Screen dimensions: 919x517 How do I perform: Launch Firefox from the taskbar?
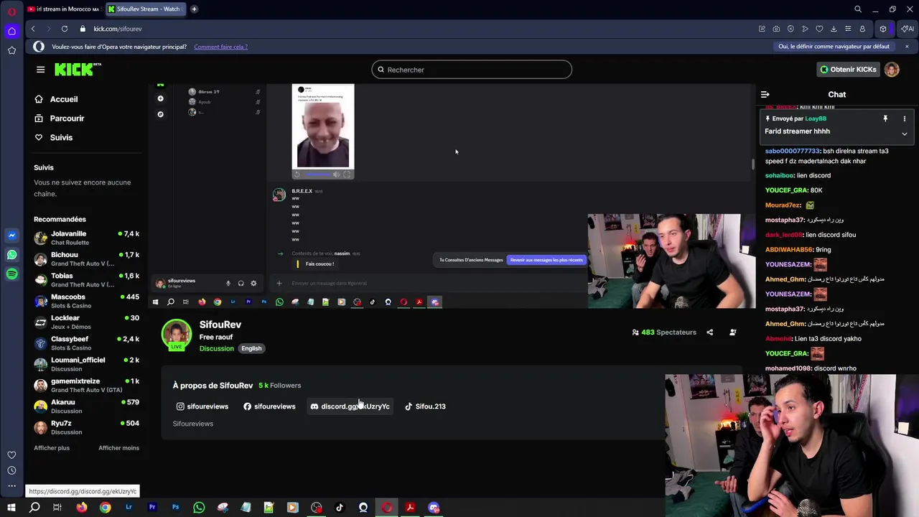pyautogui.click(x=82, y=508)
